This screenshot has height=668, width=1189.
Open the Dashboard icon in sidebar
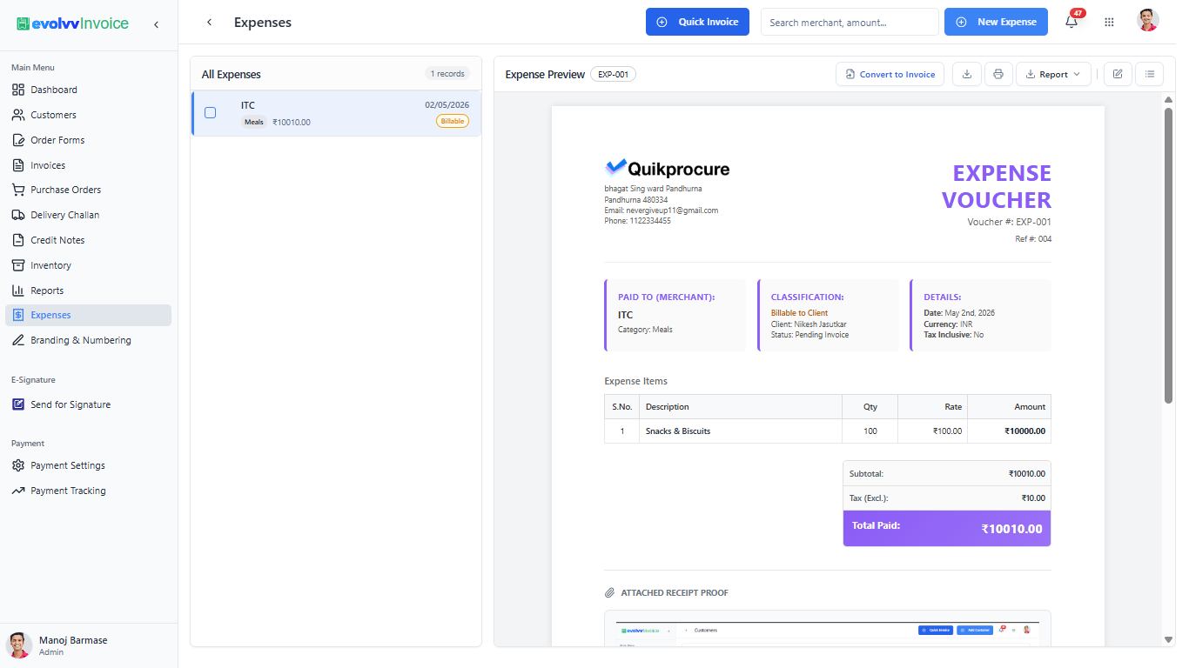pos(18,90)
